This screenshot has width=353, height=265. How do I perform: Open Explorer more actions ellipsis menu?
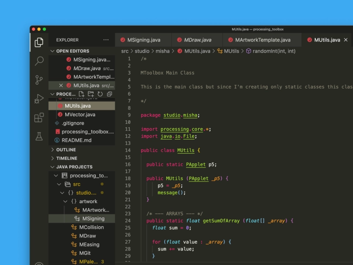click(106, 40)
